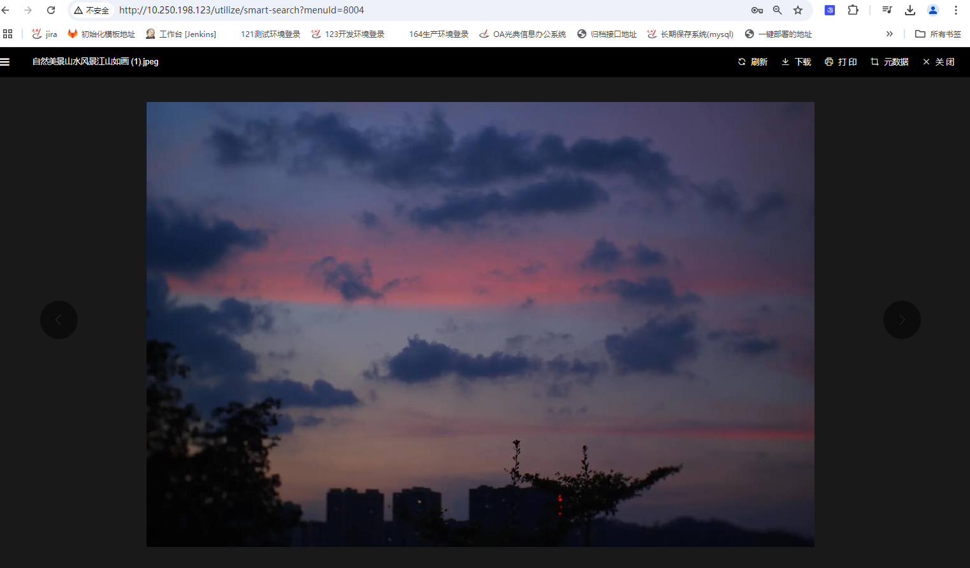Expand hidden bookmarks with the double chevron
Screen dimensions: 970x568
890,34
